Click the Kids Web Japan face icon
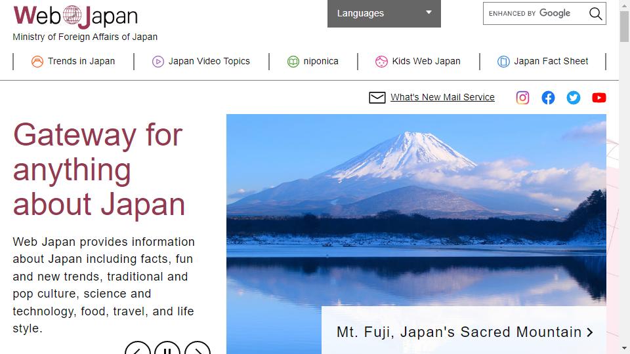 (381, 62)
